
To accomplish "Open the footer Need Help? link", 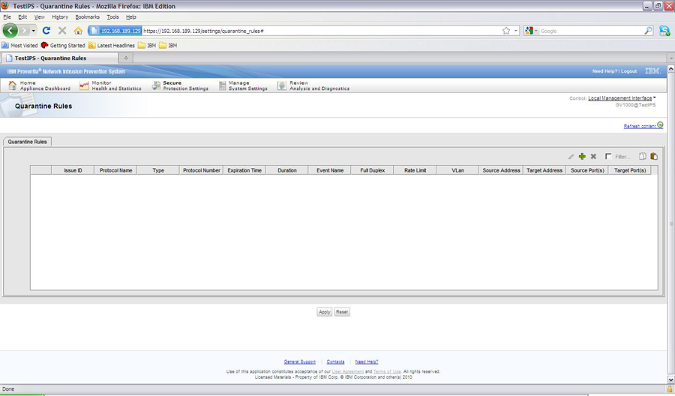I will (366, 361).
